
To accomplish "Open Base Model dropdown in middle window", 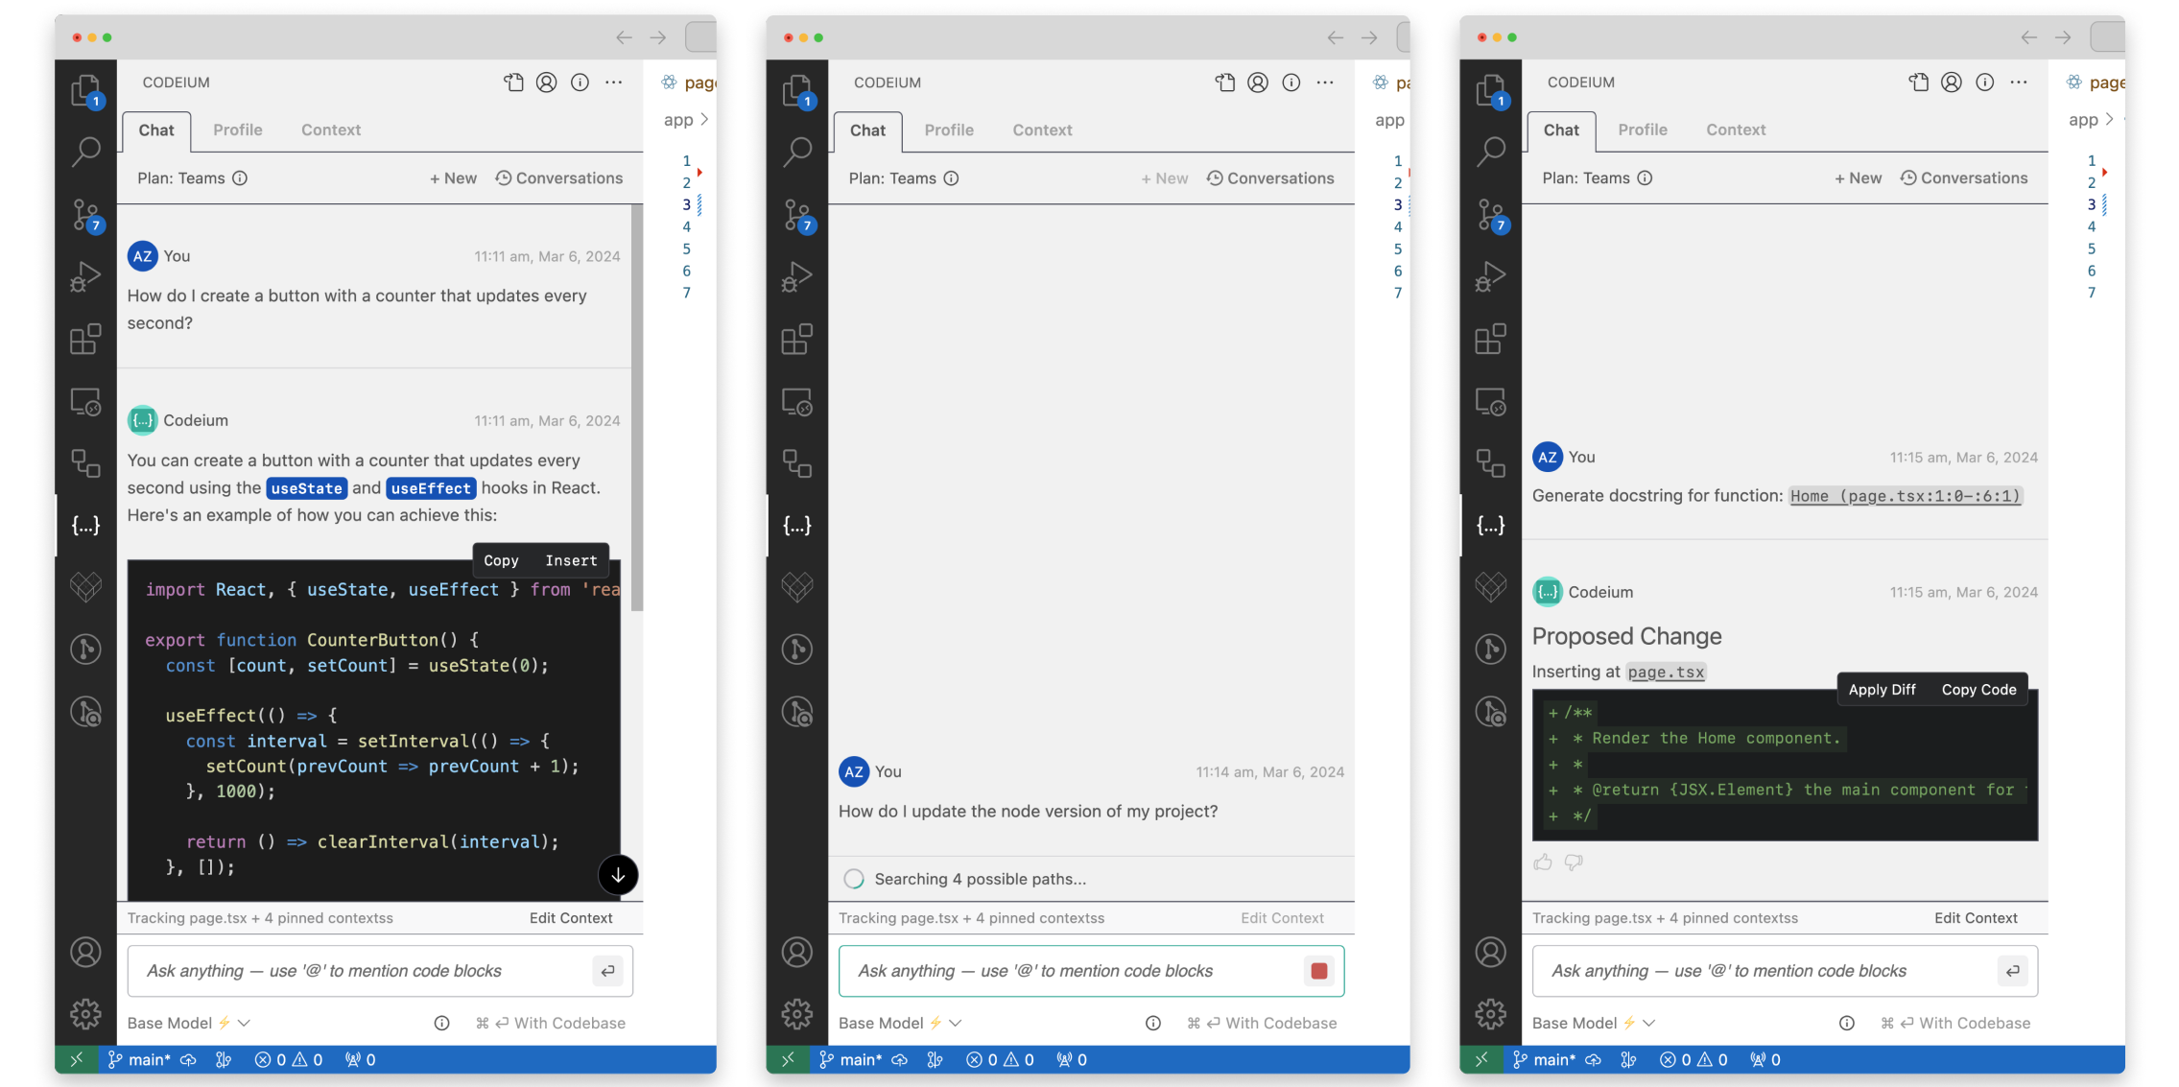I will pos(900,1023).
